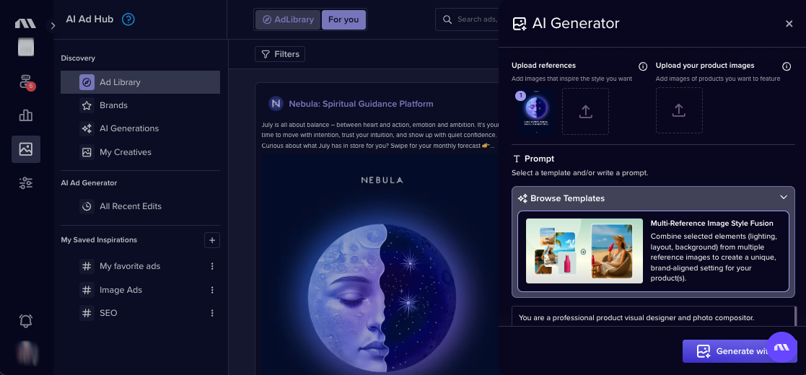Image resolution: width=806 pixels, height=375 pixels.
Task: Select the image creatives icon in sidebar
Action: click(x=26, y=149)
